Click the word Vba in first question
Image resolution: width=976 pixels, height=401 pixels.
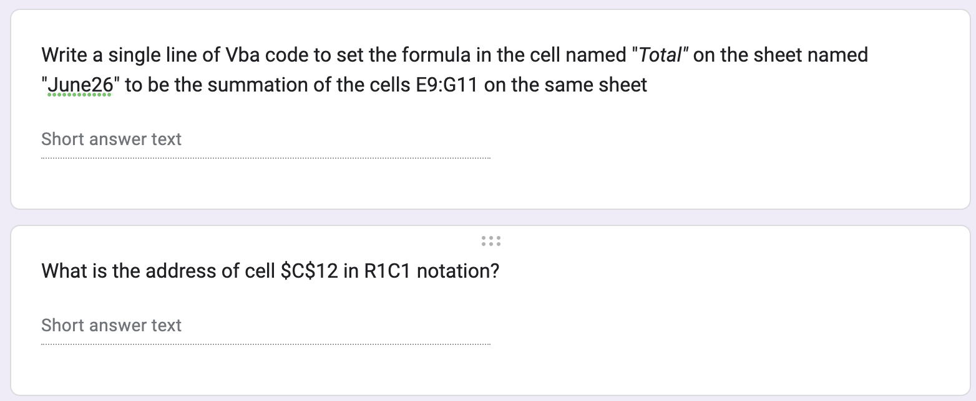click(x=242, y=55)
